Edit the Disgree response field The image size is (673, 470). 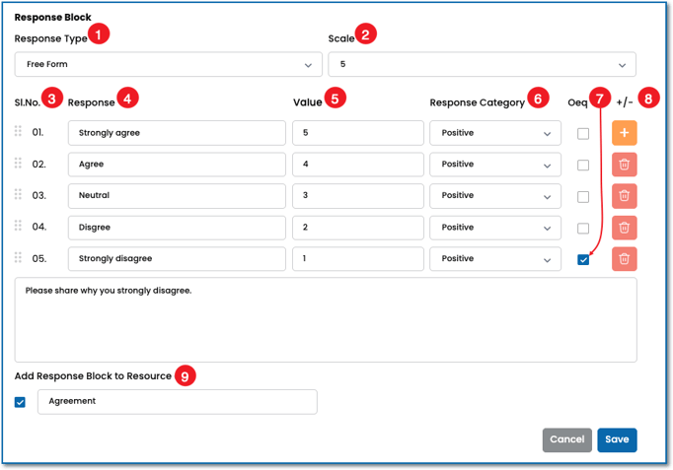[x=177, y=228]
